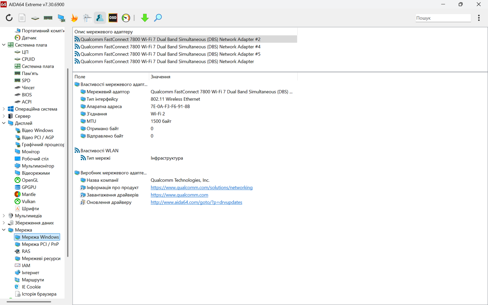The image size is (488, 305).
Task: Open the three-dot options menu
Action: click(479, 18)
